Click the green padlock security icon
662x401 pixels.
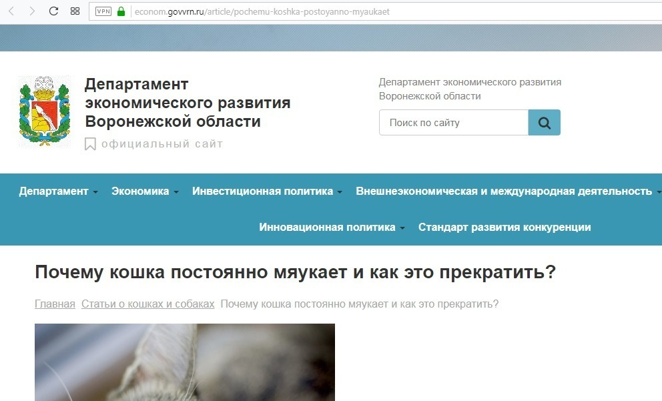click(x=121, y=11)
